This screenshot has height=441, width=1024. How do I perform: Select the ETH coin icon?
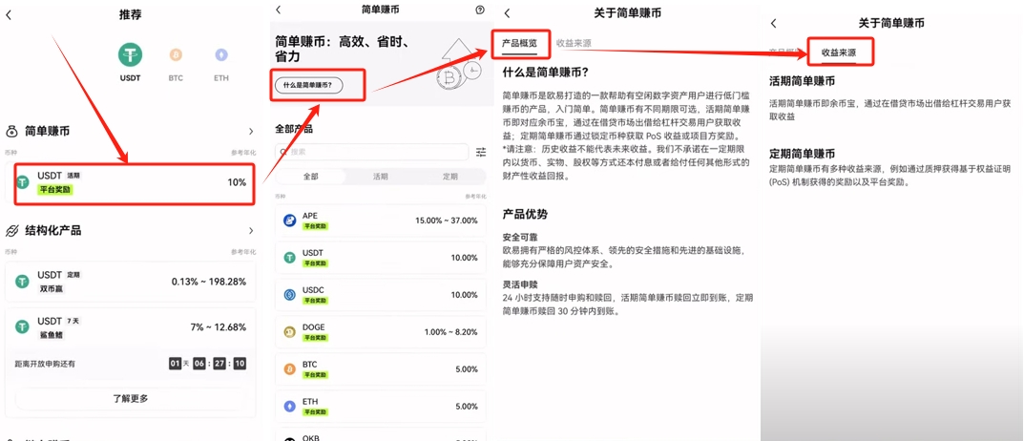[x=221, y=54]
